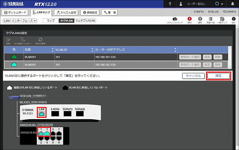Switch to the LANマップ tab
The width and height of the screenshot is (239, 150).
[x=41, y=13]
